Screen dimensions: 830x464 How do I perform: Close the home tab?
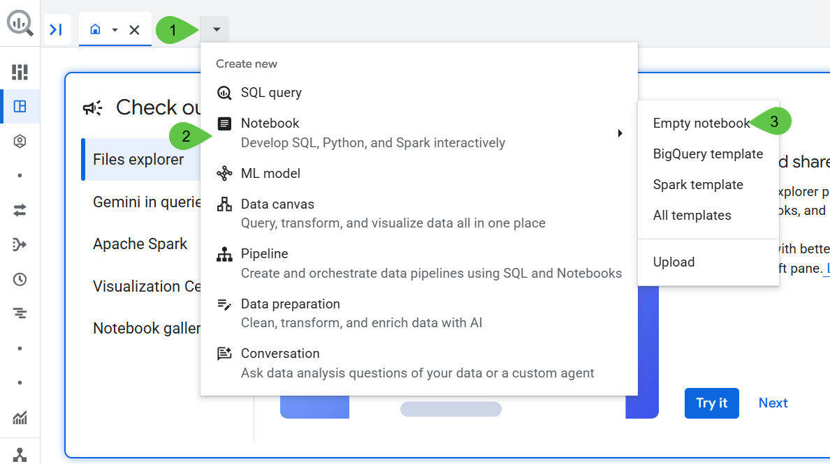(135, 30)
